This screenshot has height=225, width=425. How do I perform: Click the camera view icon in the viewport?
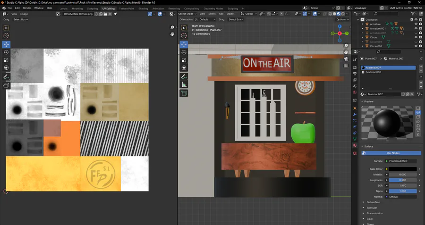(x=346, y=59)
